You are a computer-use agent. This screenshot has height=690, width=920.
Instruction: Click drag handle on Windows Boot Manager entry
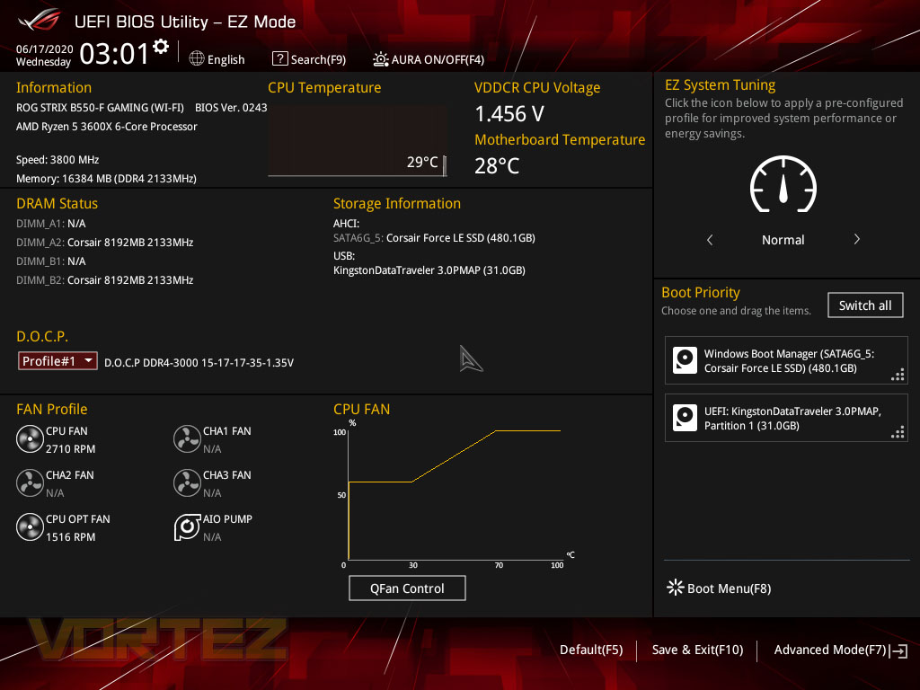pyautogui.click(x=898, y=375)
